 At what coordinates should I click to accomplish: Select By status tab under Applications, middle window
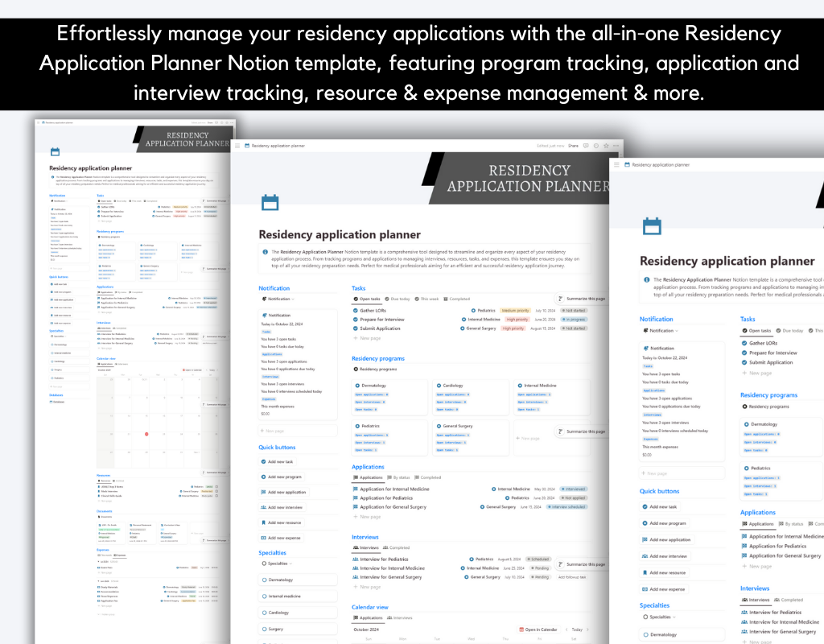398,477
